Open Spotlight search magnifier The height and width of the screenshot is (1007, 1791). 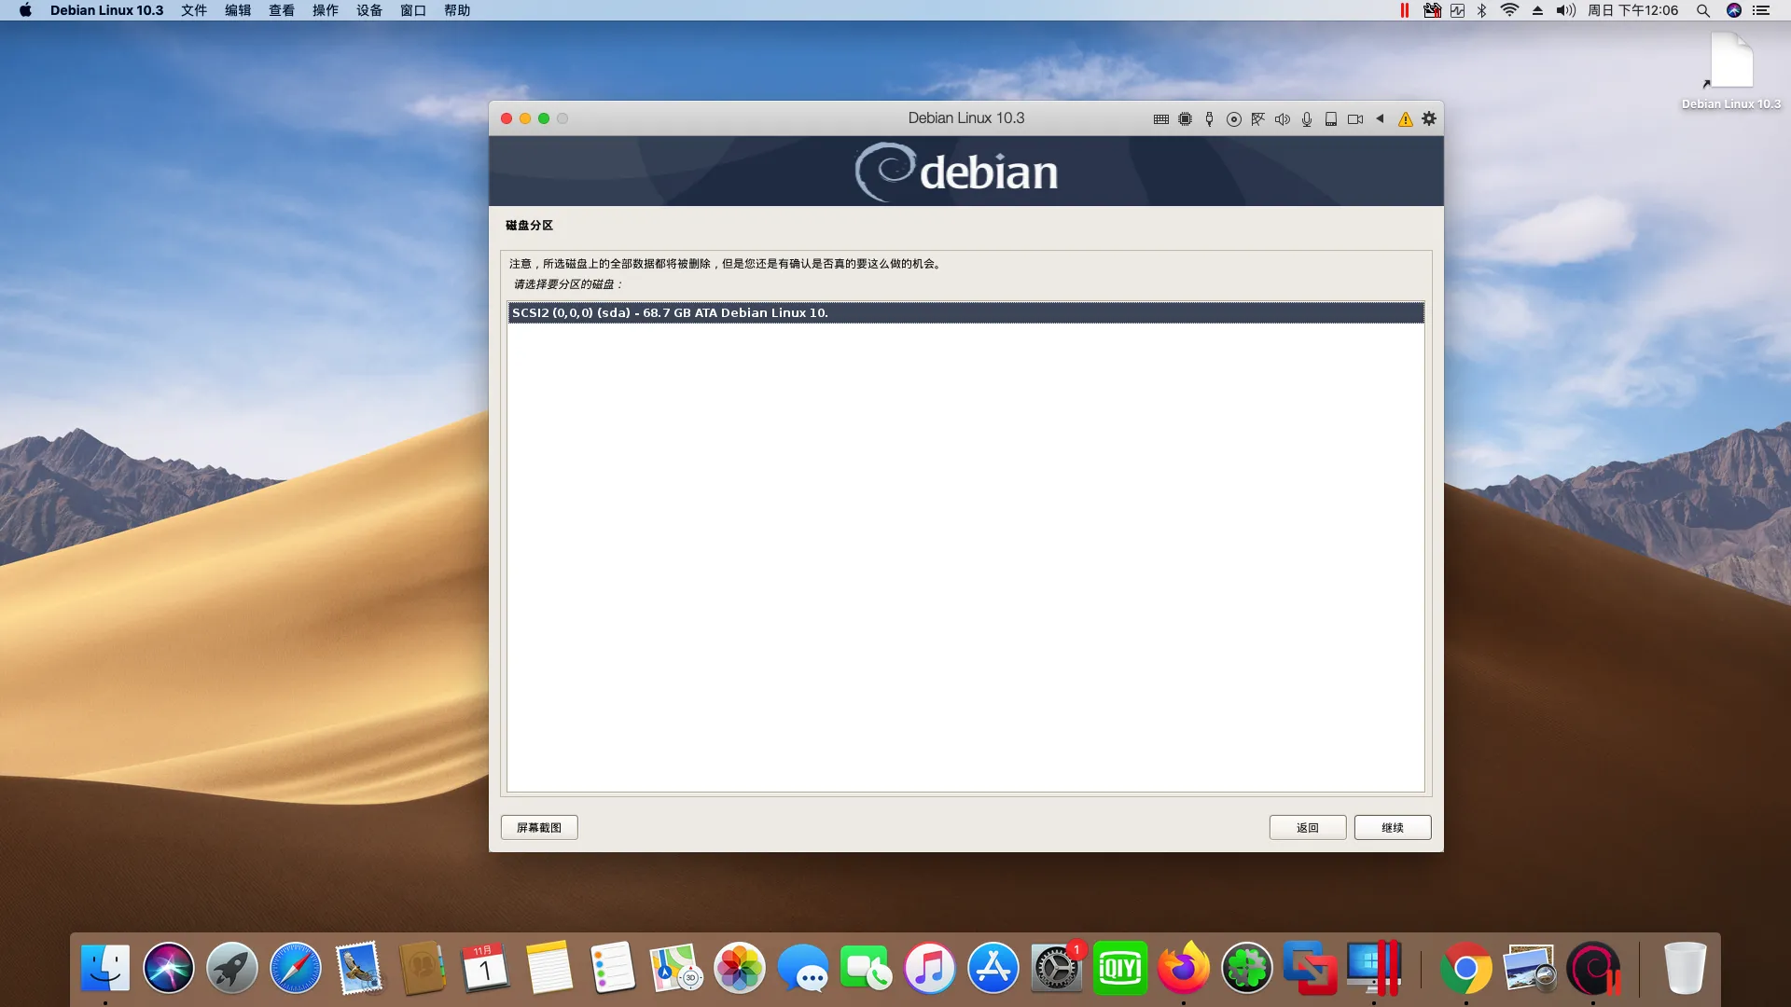tap(1703, 10)
